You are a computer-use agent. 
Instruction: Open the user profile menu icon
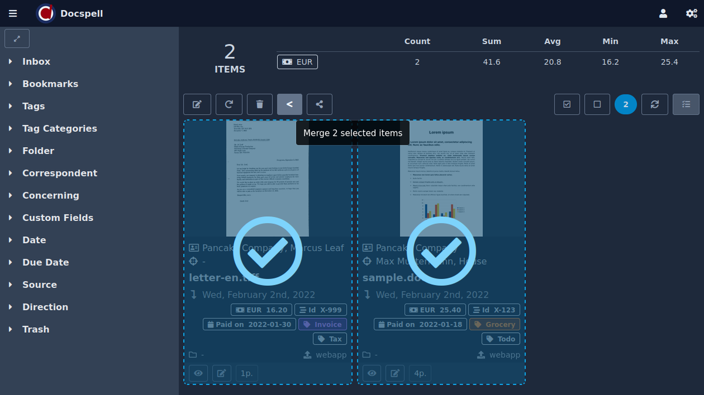coord(663,13)
